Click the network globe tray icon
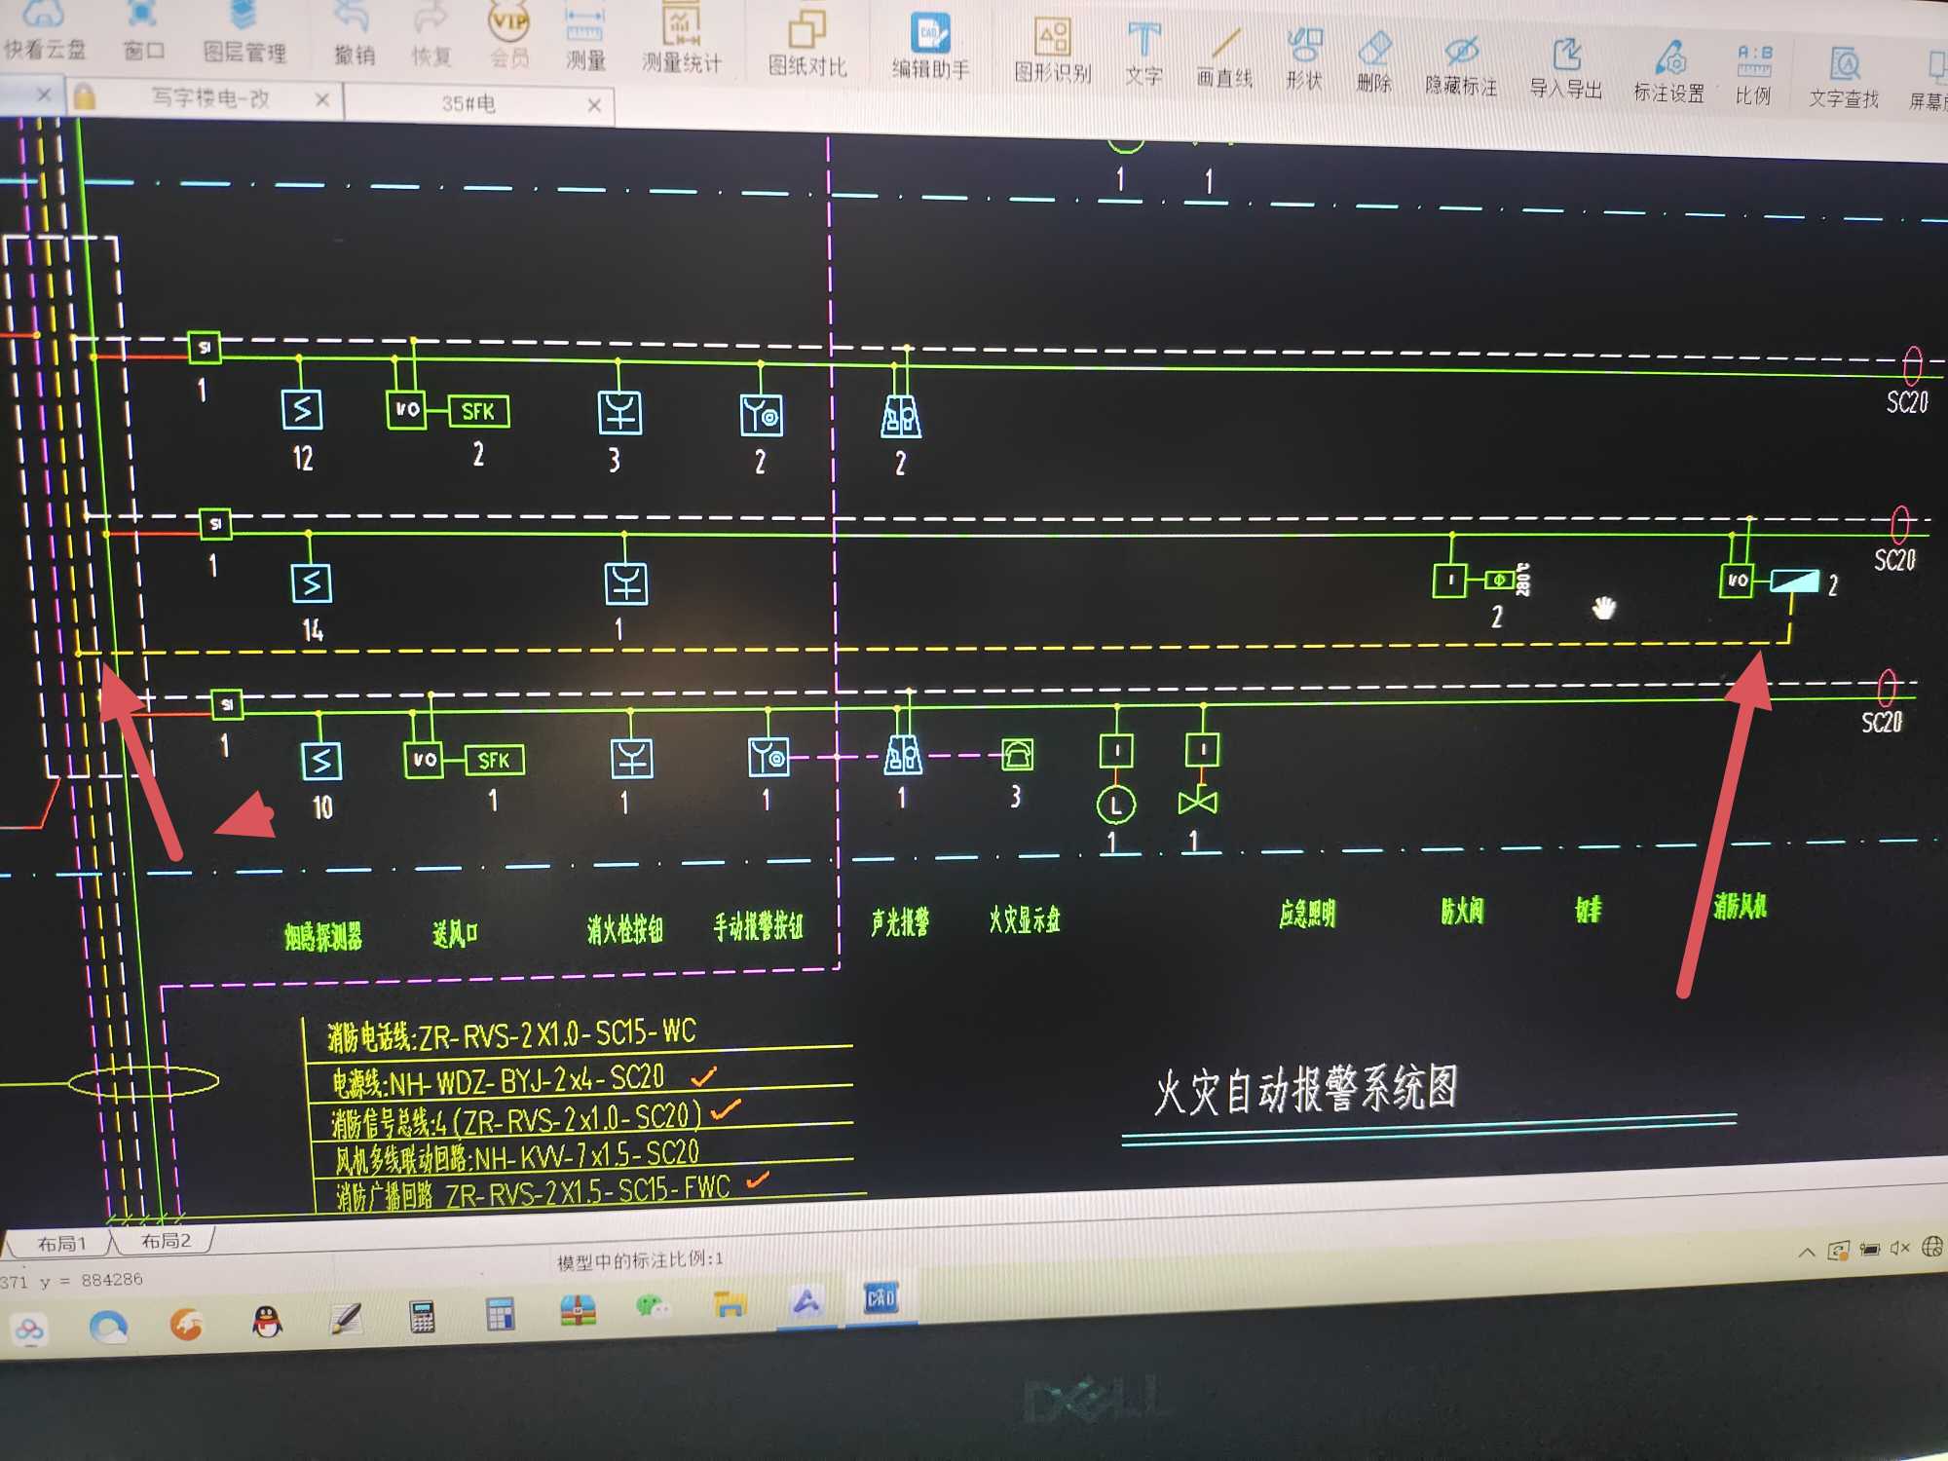 click(x=1932, y=1247)
